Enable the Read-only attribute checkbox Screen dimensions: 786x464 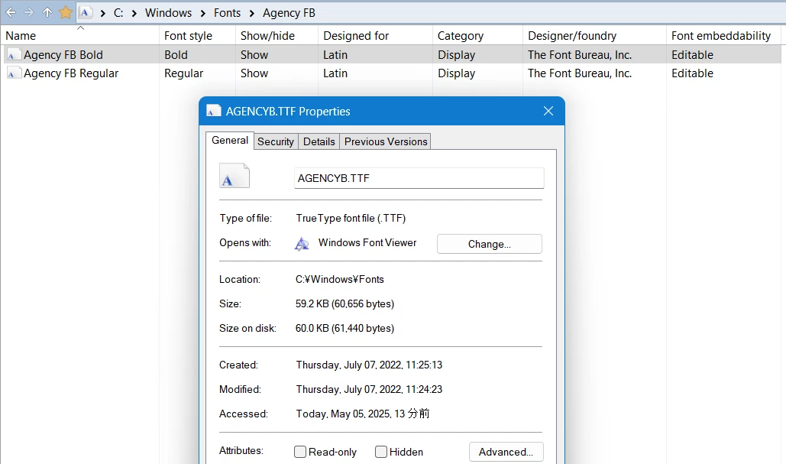point(300,452)
